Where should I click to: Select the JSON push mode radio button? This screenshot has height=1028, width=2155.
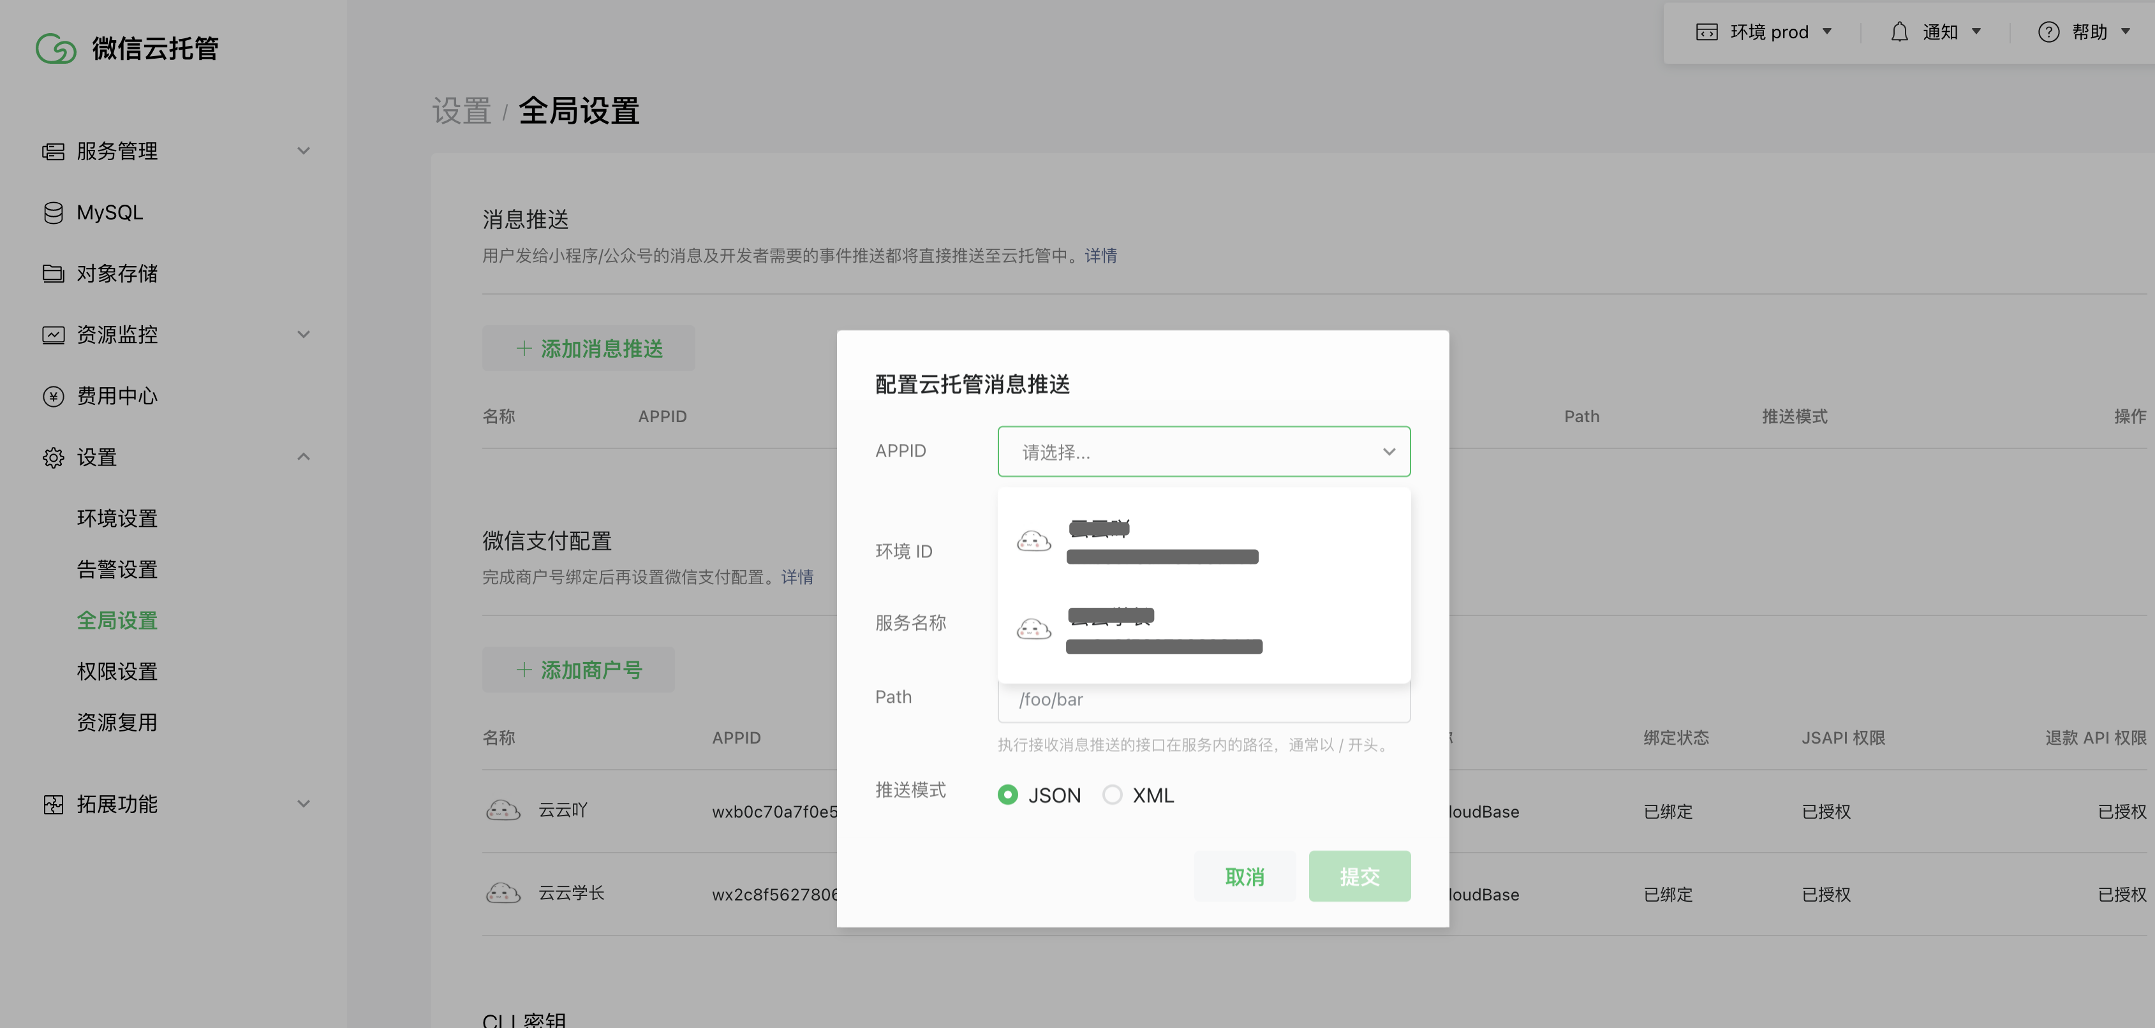[1007, 795]
